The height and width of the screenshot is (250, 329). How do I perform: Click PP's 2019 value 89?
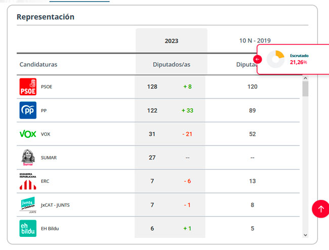pos(253,111)
